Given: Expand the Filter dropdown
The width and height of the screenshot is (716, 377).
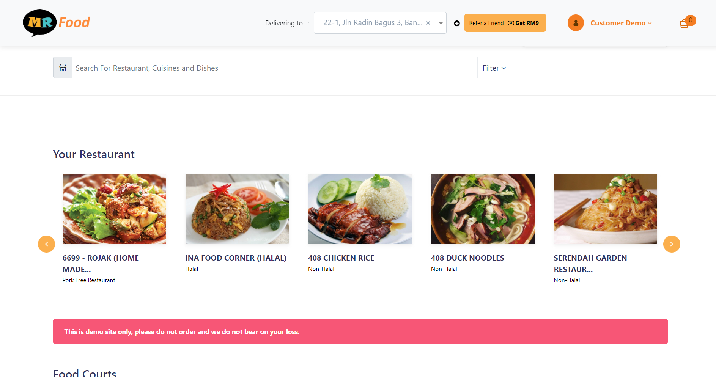Looking at the screenshot, I should coord(494,68).
